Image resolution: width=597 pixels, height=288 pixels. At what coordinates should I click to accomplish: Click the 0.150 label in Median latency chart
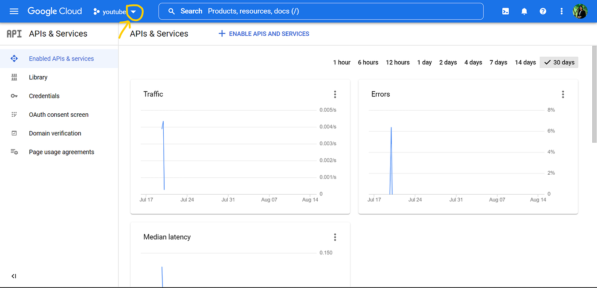(x=326, y=253)
